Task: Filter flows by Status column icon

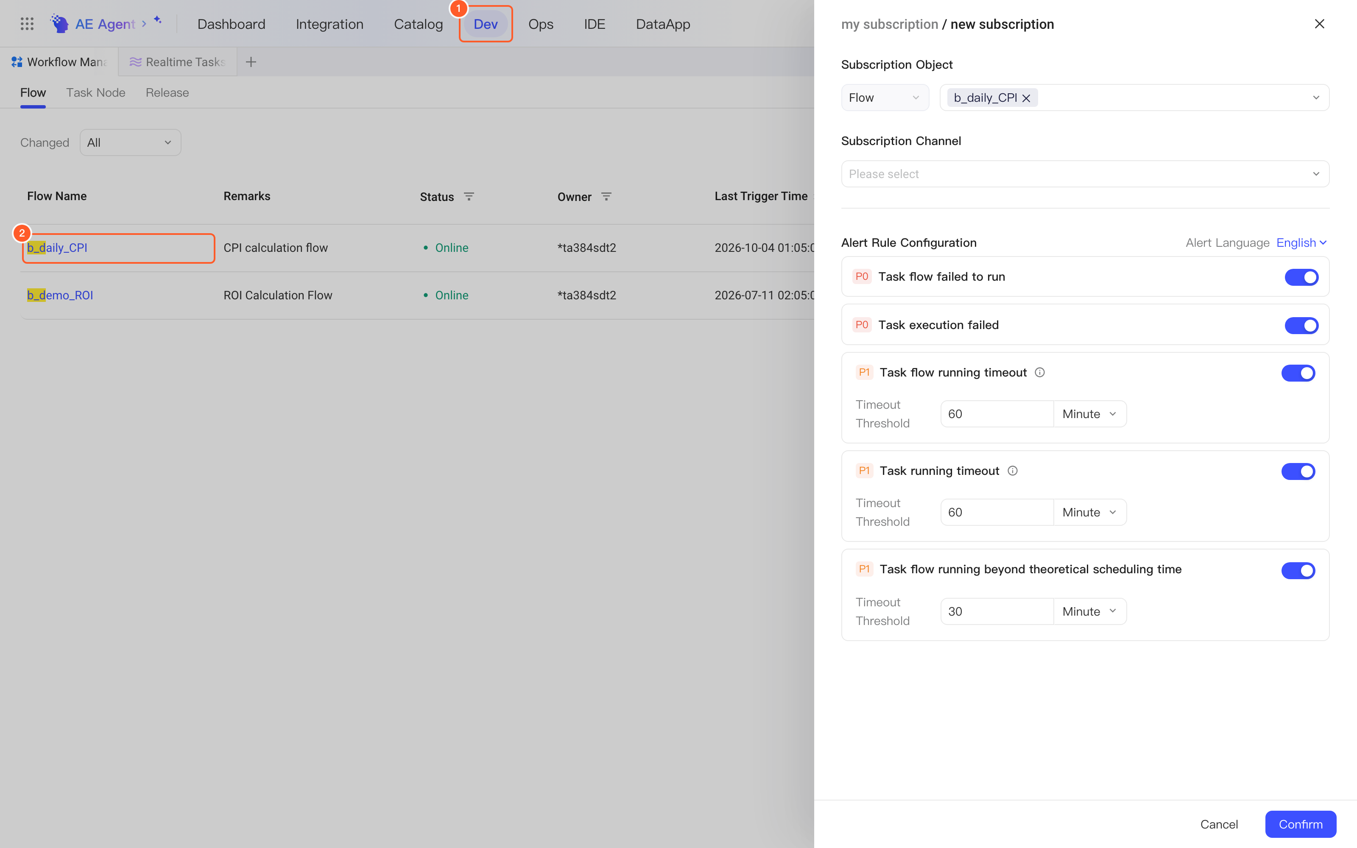Action: [469, 196]
